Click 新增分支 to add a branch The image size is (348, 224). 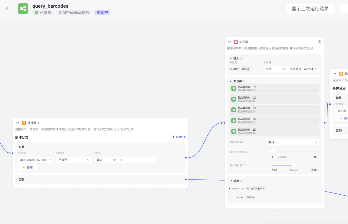179,137
